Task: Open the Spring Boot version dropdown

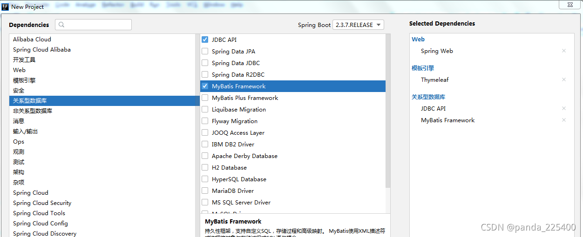Action: 358,25
